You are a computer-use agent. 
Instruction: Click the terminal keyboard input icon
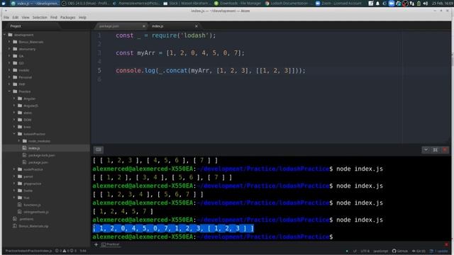click(x=99, y=149)
